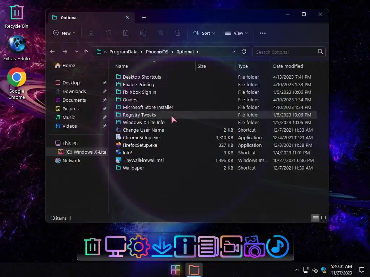This screenshot has width=370, height=277.
Task: Click the Paste clipboard icon
Action: click(125, 33)
